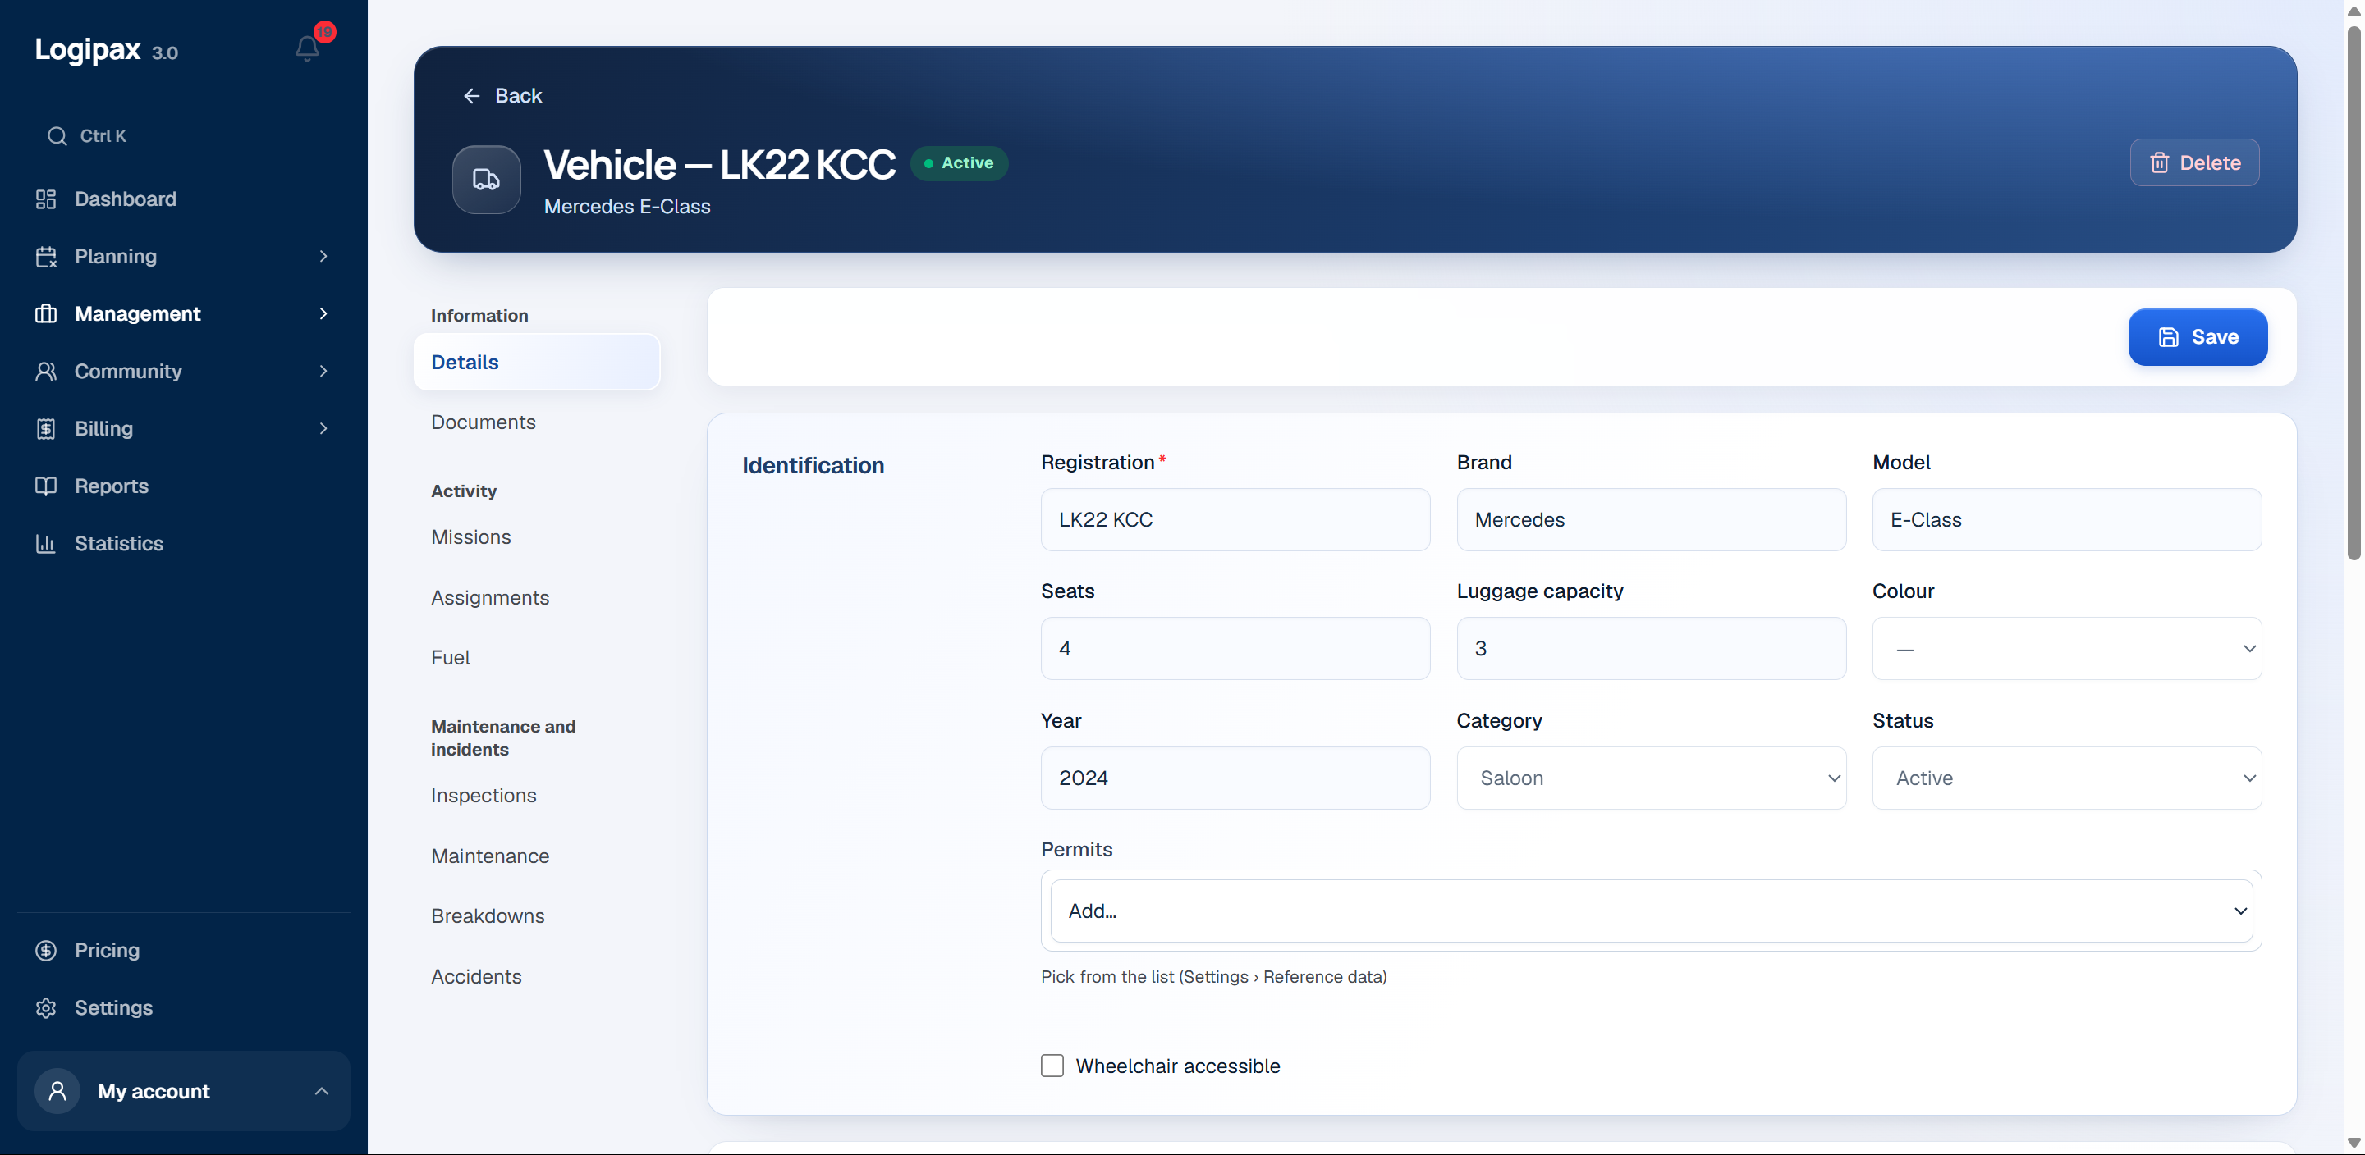Tick the Wheelchair accessible checkbox
2365x1155 pixels.
[x=1052, y=1065]
